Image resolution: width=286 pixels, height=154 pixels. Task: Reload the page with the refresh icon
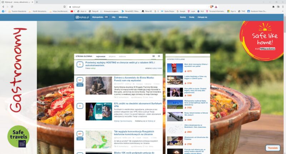tap(12, 7)
